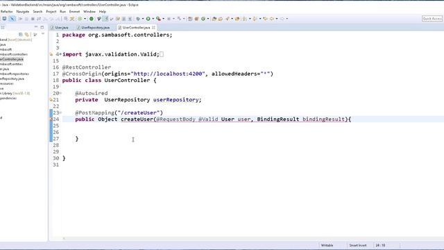
Task: Click the highlighted Skip Breakpoints toolbar icon
Action: [12, 19]
